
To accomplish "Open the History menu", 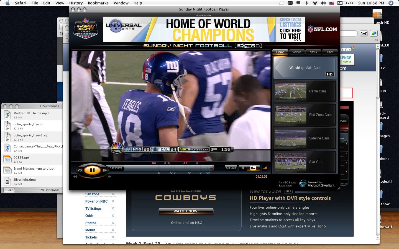I will [76, 3].
